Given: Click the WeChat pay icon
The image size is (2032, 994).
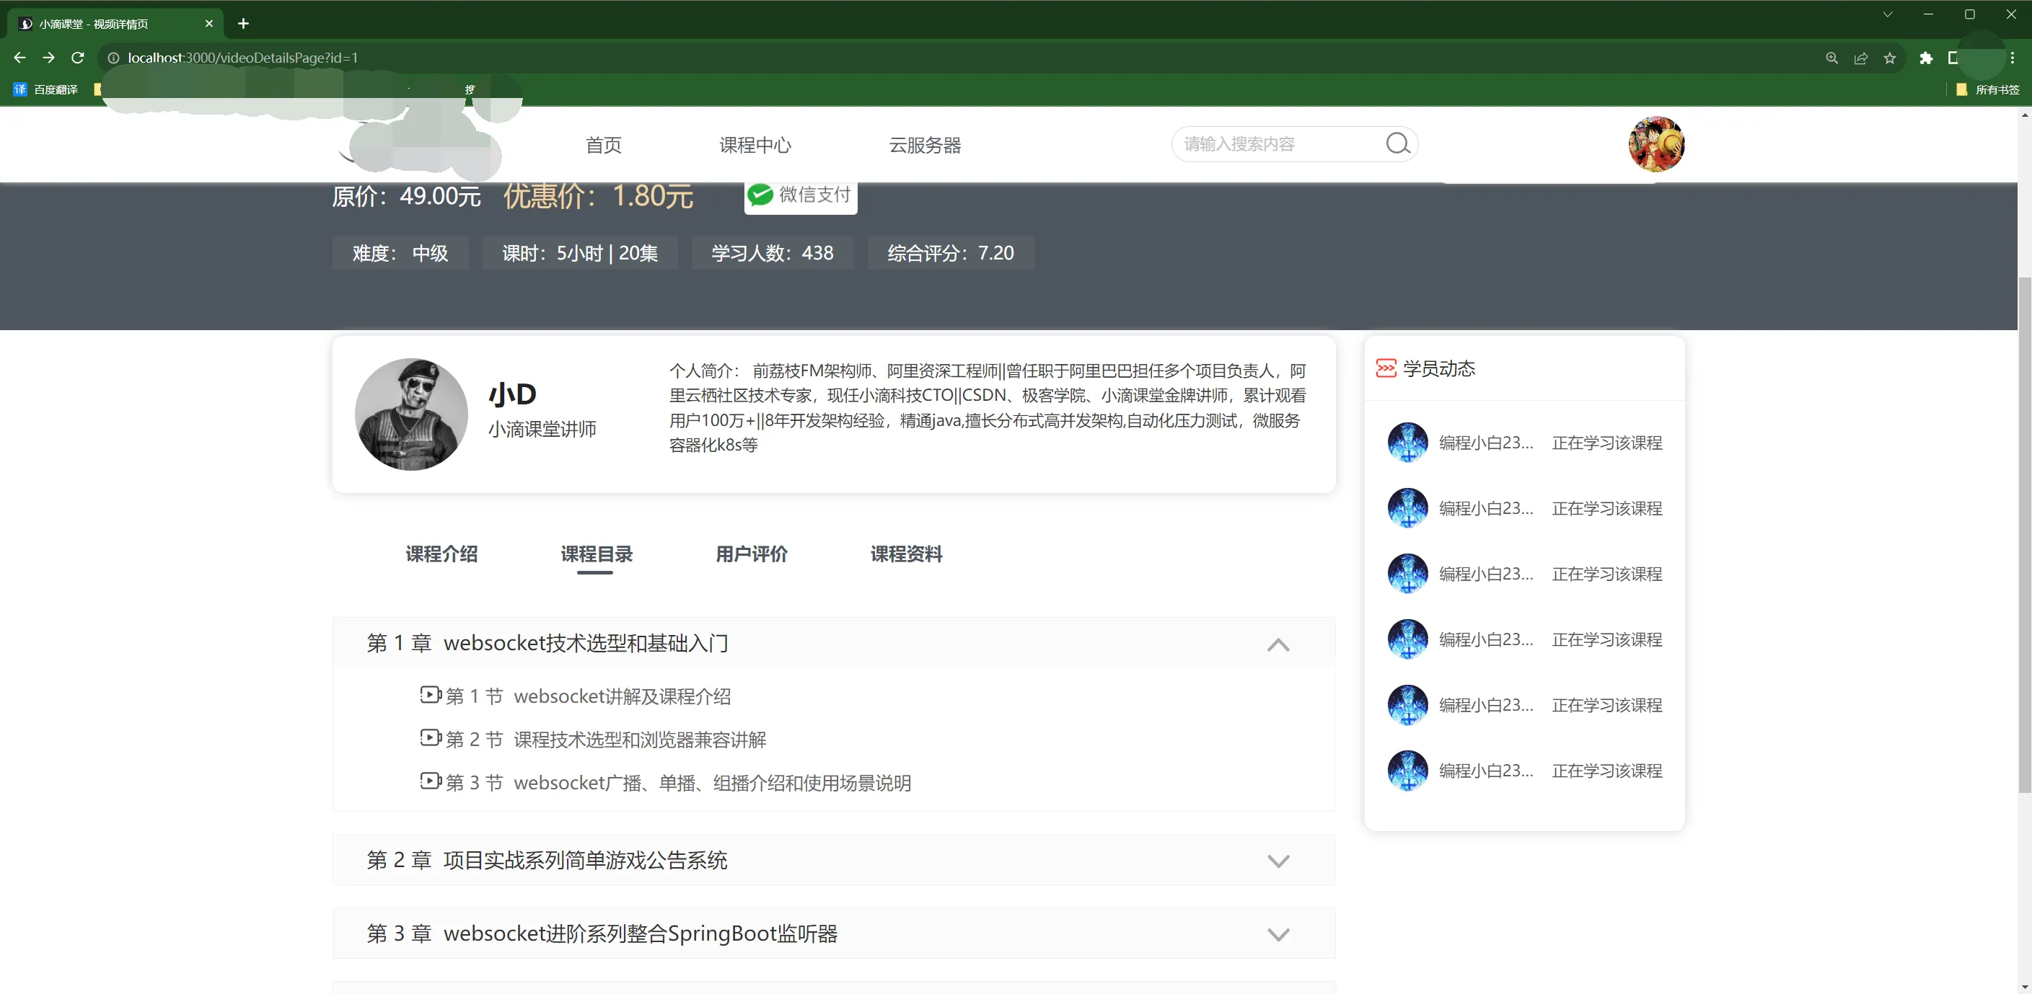Looking at the screenshot, I should (760, 194).
